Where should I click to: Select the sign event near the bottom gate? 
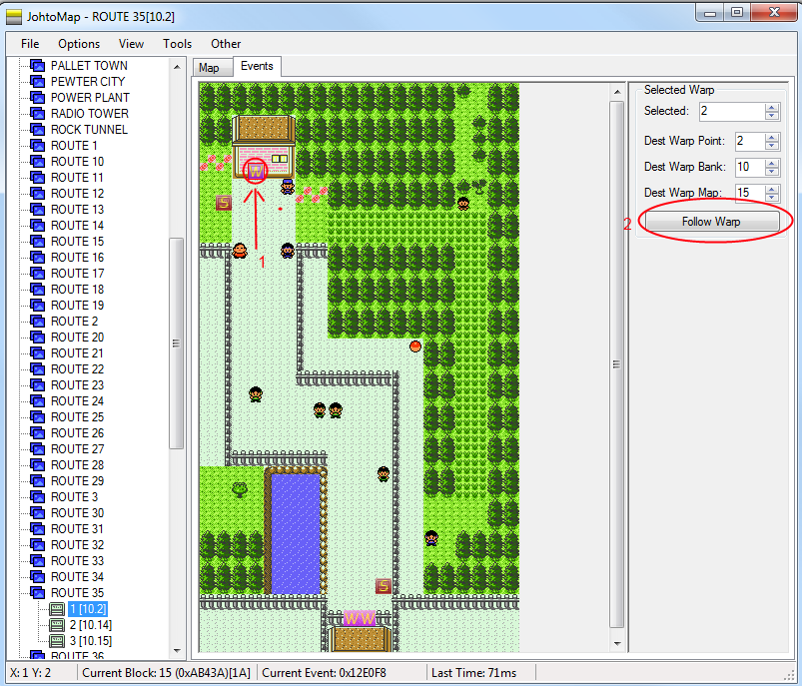point(383,586)
